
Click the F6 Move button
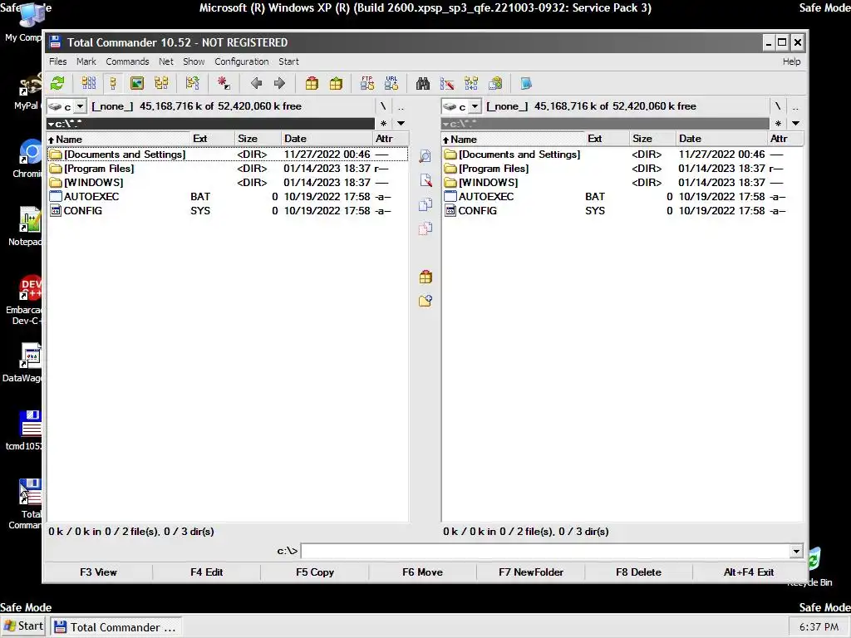tap(422, 572)
